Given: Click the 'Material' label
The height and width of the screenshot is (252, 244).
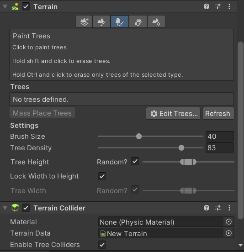Looking at the screenshot, I should coord(23,222).
